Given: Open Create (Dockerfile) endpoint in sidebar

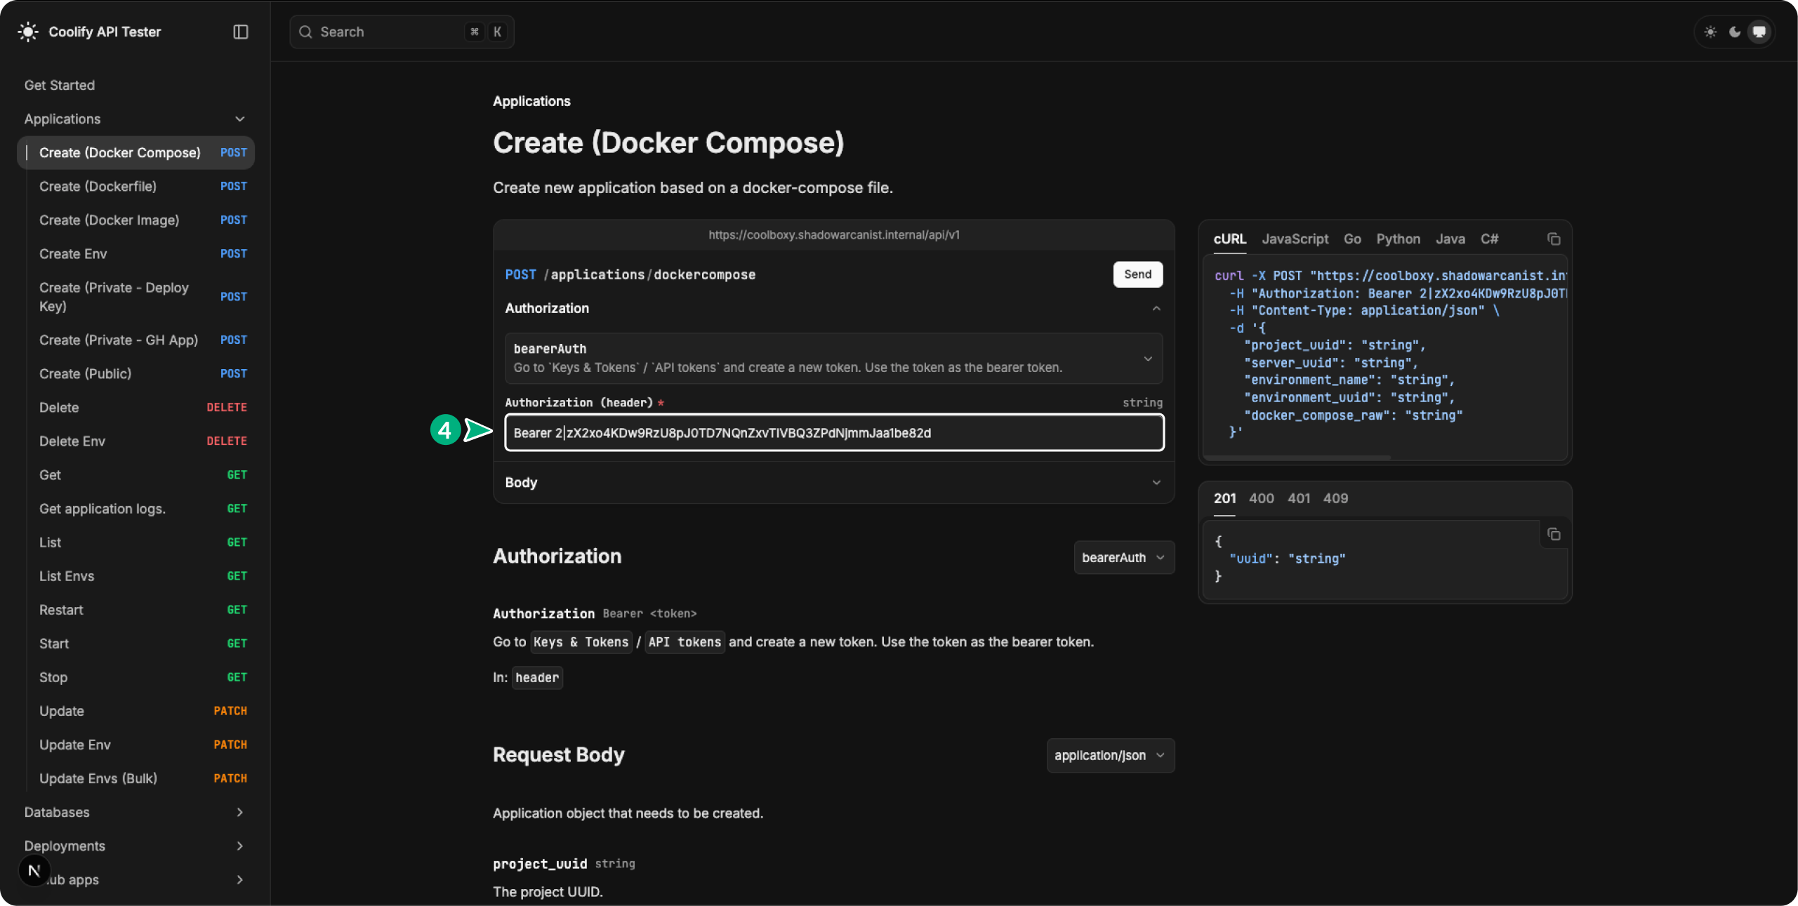Looking at the screenshot, I should click(x=98, y=186).
